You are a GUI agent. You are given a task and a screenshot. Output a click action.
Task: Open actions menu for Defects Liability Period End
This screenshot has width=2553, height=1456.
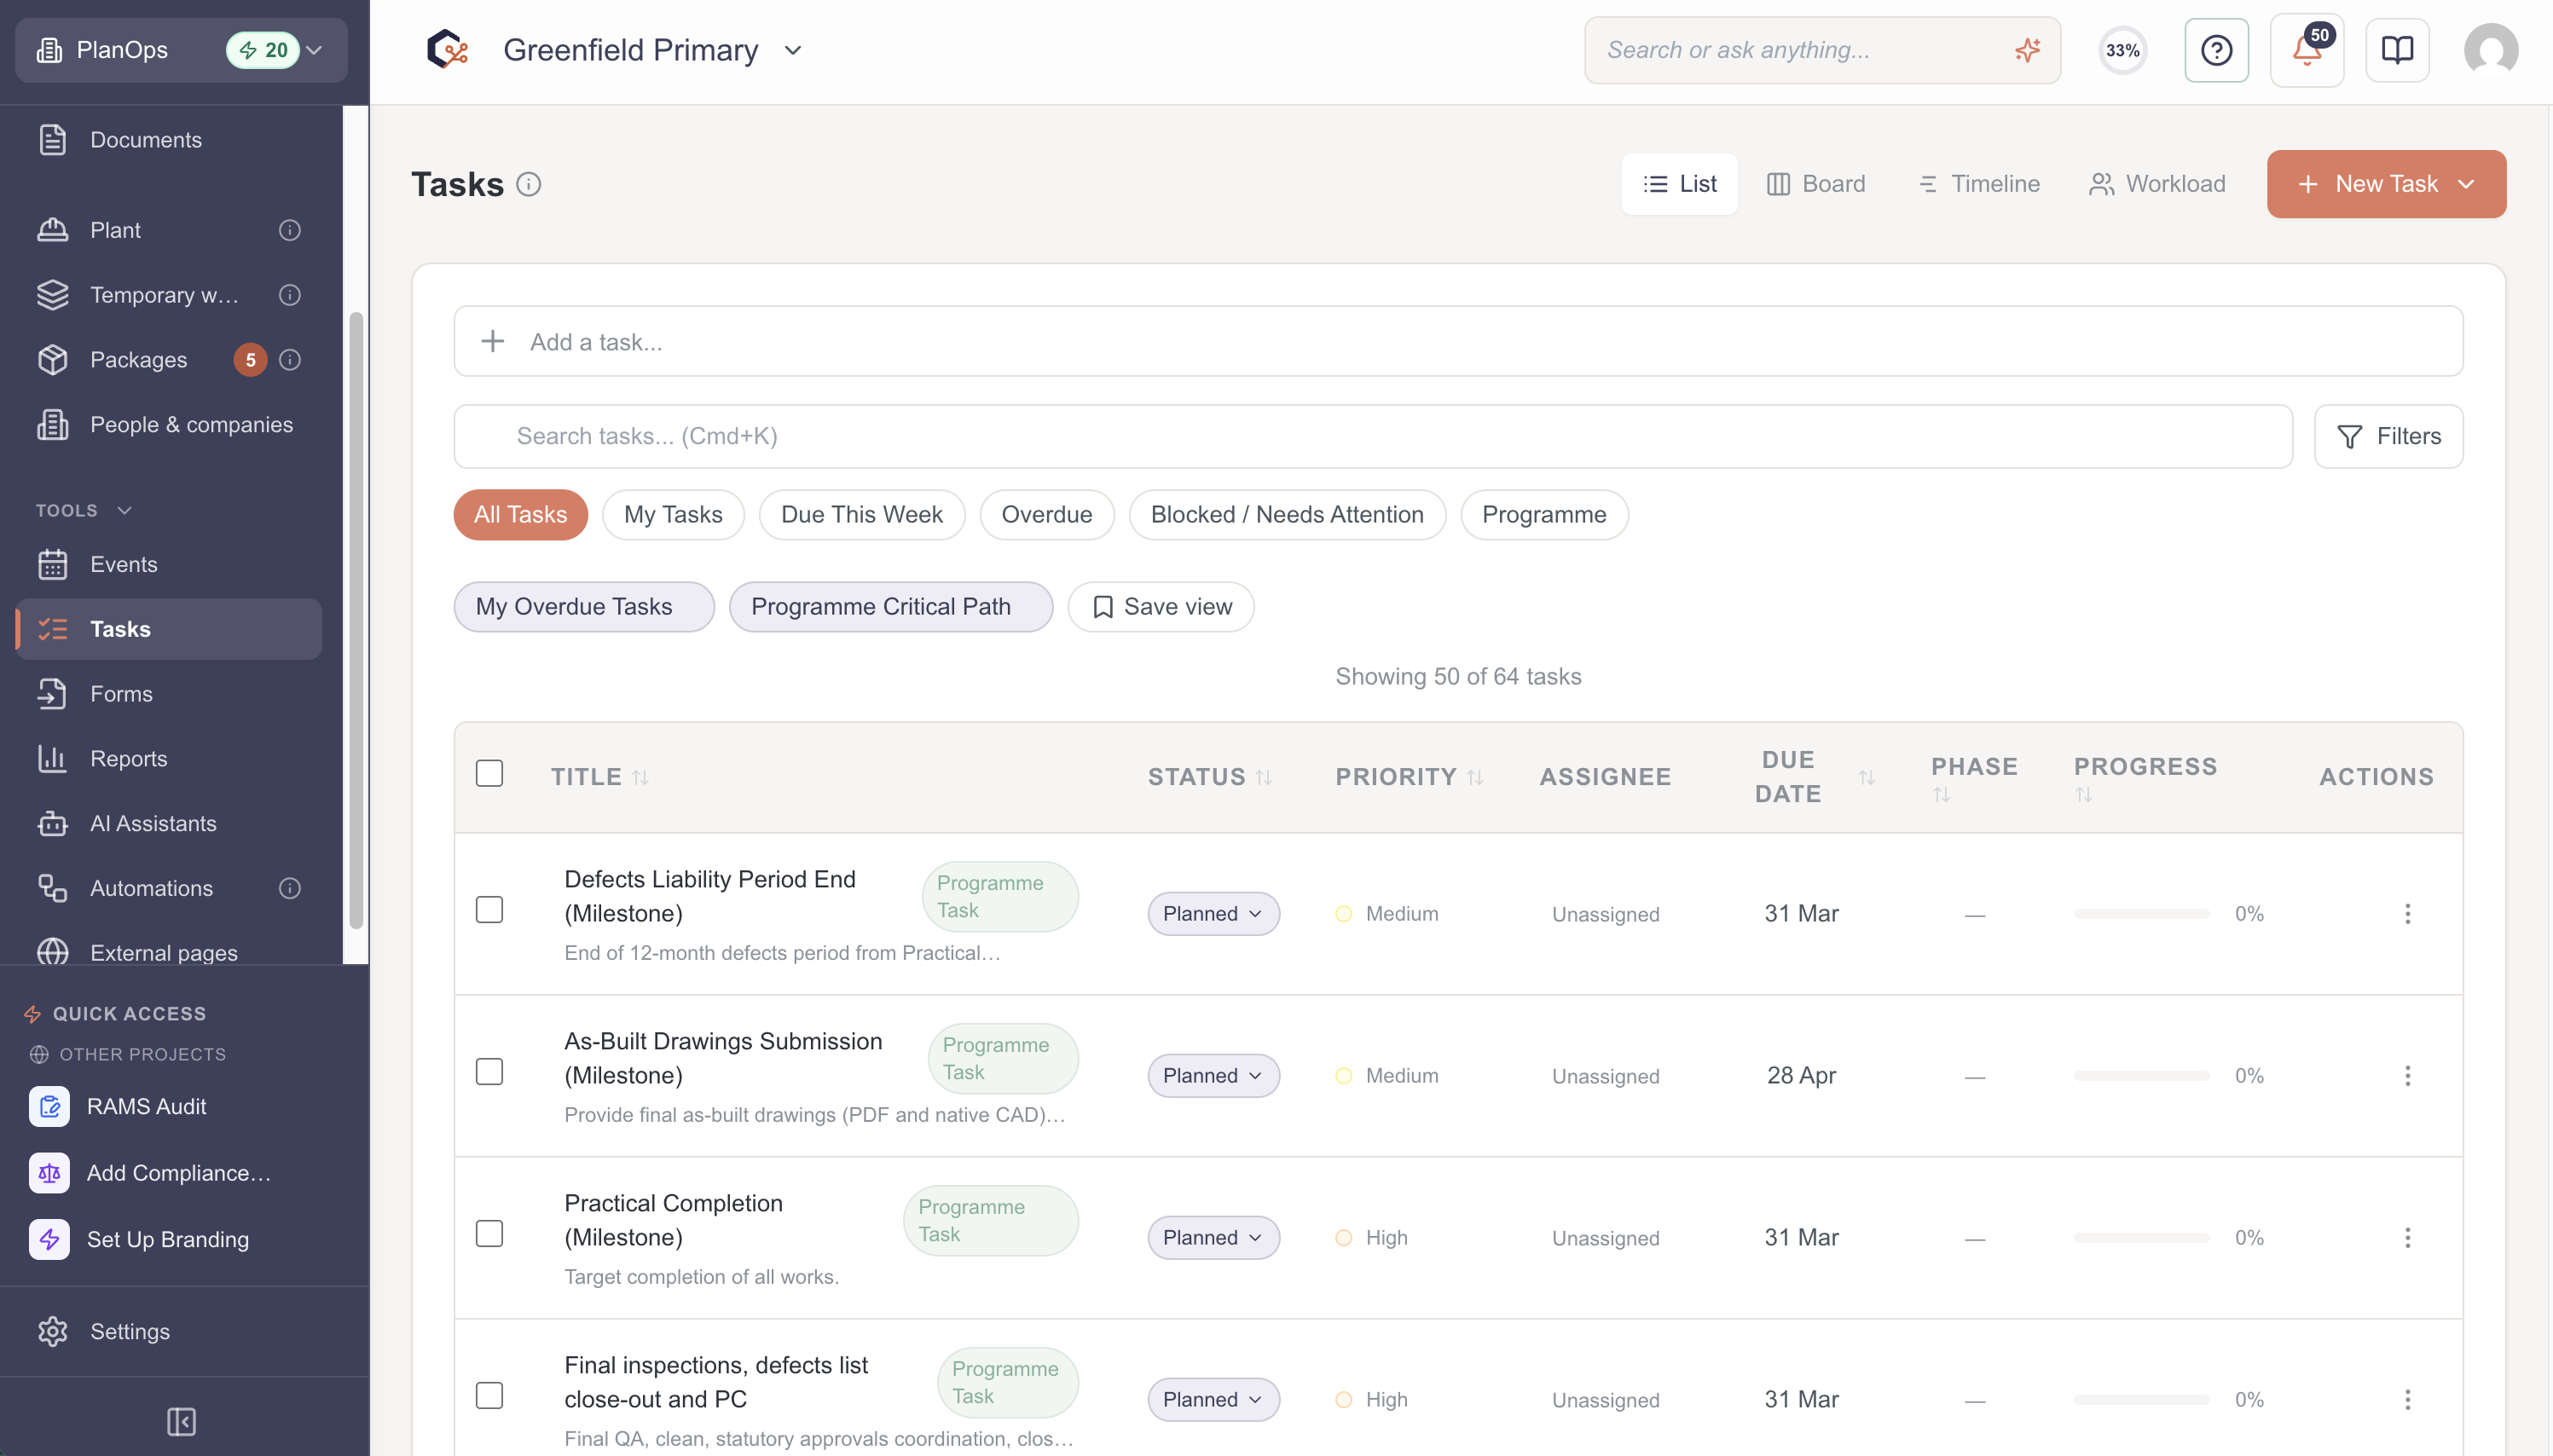pyautogui.click(x=2407, y=914)
